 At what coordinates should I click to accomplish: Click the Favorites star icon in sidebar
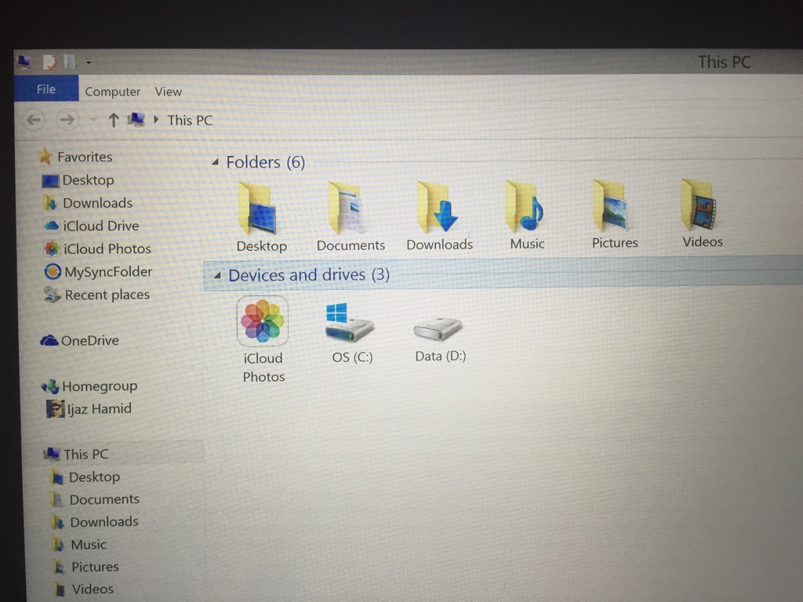45,156
